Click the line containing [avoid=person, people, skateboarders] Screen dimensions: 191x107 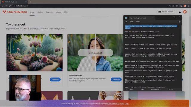[x=150, y=81]
